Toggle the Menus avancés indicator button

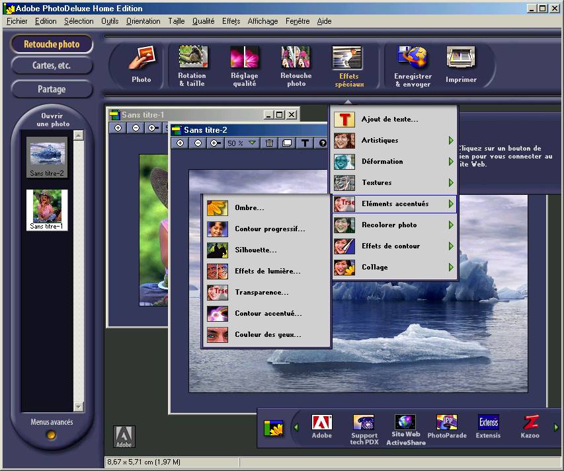52,435
